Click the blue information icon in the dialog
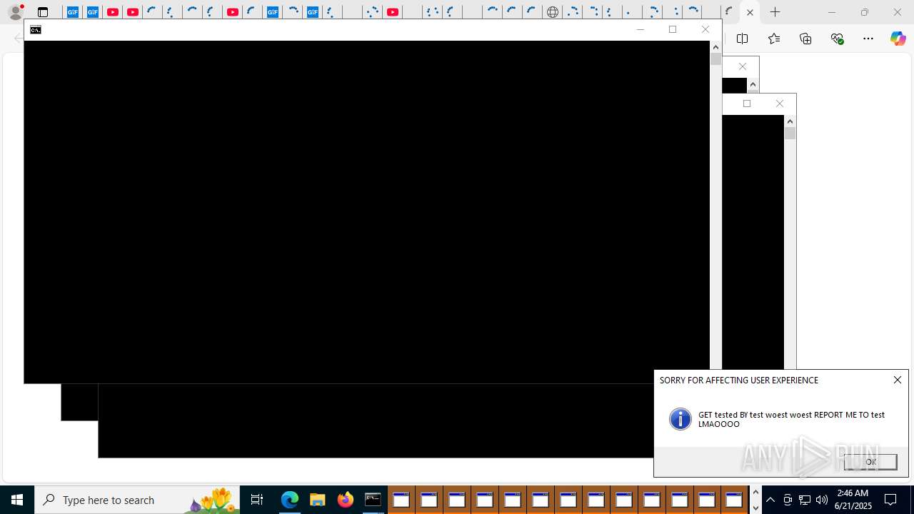The height and width of the screenshot is (514, 914). [x=681, y=419]
